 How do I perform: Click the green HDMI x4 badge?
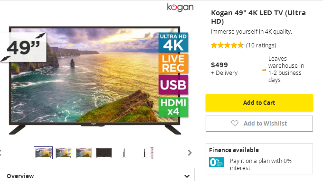173,107
